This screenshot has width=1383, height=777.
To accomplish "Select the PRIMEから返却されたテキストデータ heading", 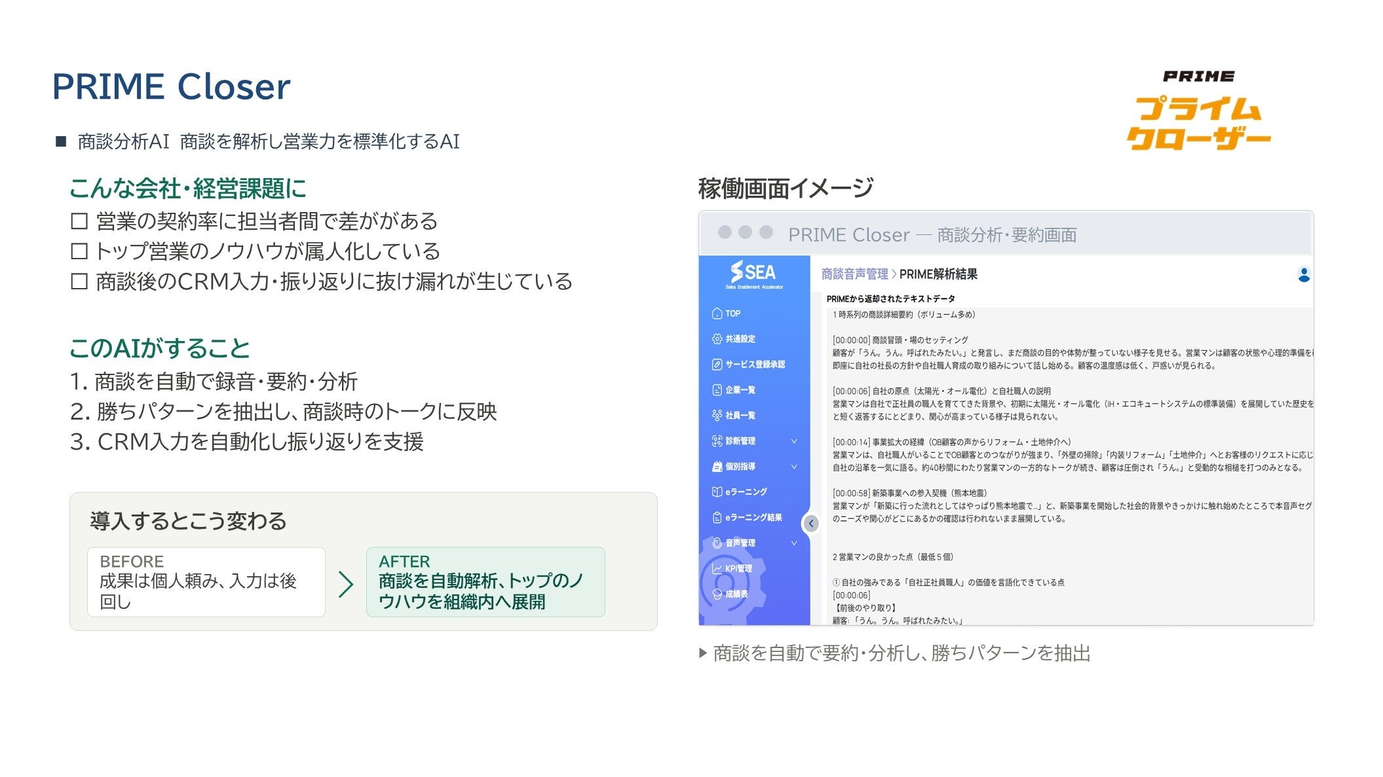I will [x=891, y=298].
